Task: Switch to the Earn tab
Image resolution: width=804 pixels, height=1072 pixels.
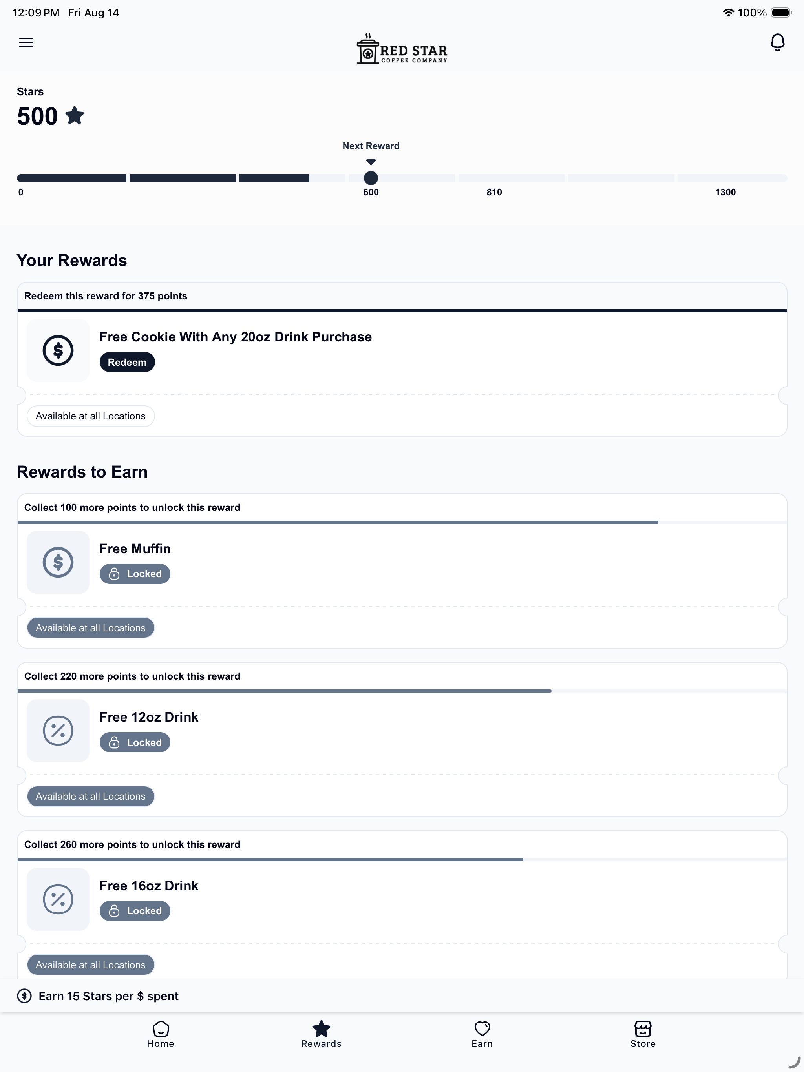Action: tap(482, 1034)
